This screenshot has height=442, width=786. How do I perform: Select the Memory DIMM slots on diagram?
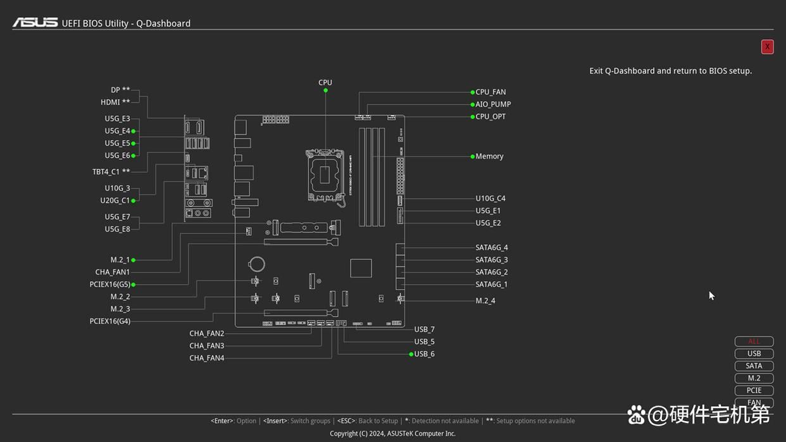[372, 176]
